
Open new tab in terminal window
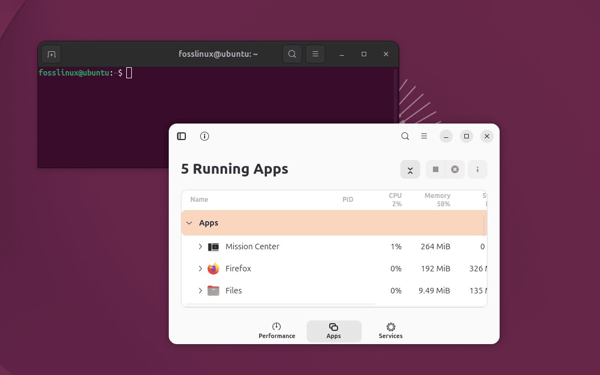coord(52,55)
